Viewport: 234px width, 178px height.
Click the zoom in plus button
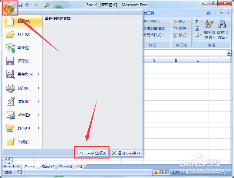(x=223, y=173)
